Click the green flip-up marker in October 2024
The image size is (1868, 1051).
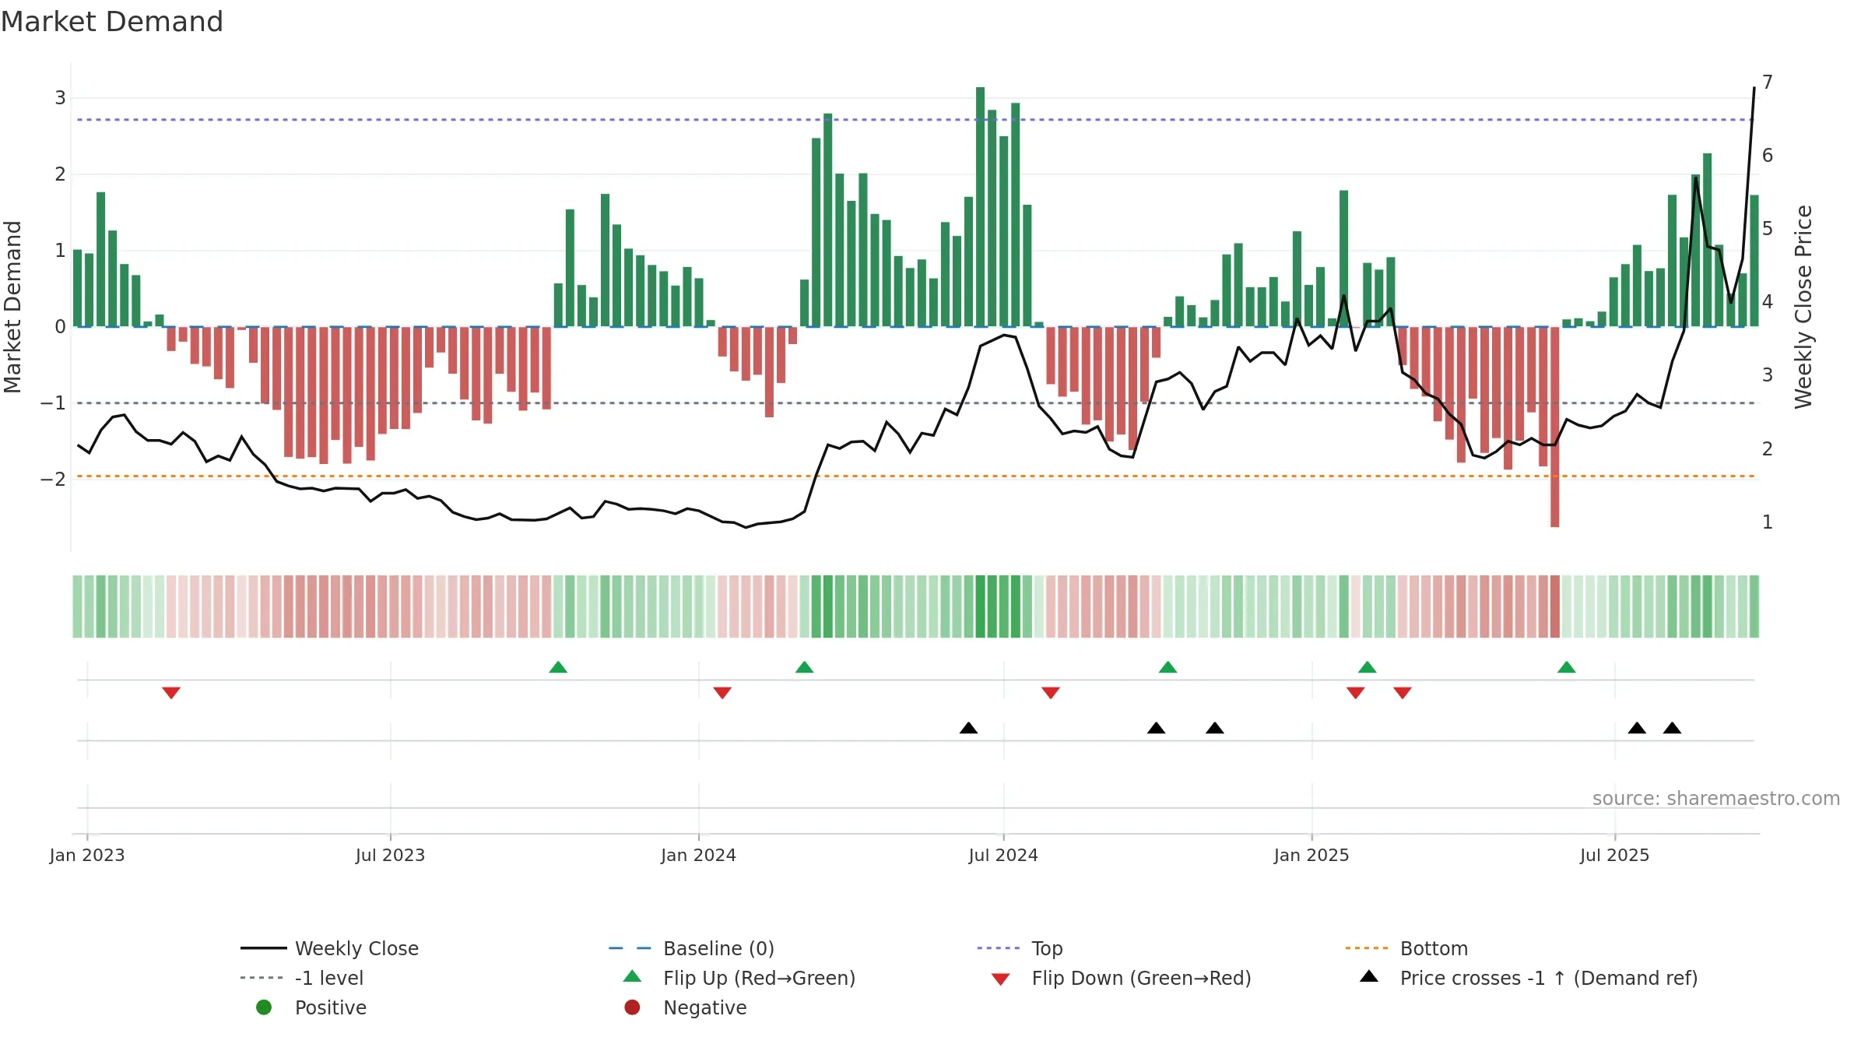pyautogui.click(x=1167, y=667)
